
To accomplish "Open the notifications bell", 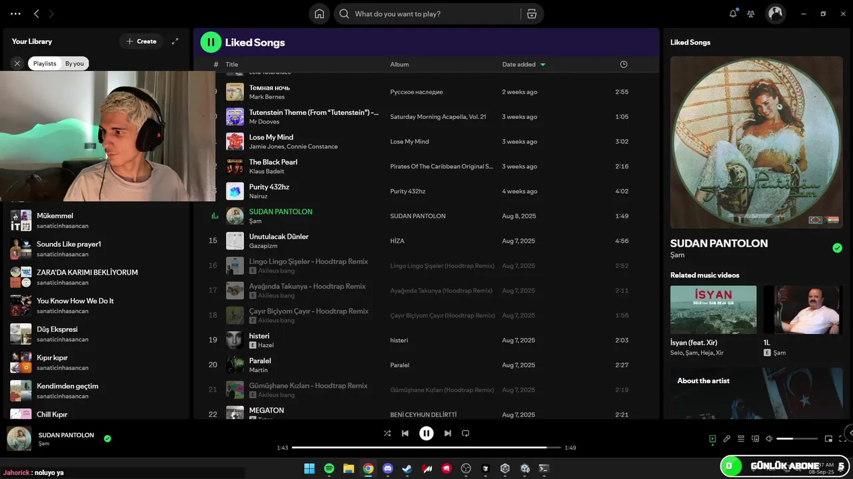I will [x=733, y=13].
